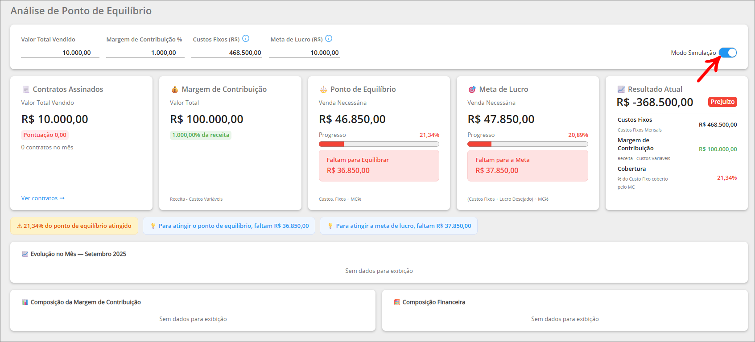Select the Meta de Lucro value field
Screen dimensions: 755x342
point(305,53)
